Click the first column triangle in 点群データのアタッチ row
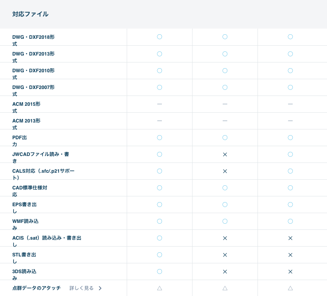The width and height of the screenshot is (327, 296). coord(159,288)
